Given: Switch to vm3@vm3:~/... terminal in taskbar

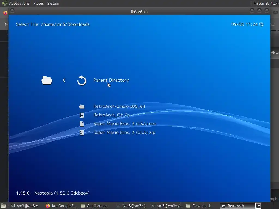Looking at the screenshot, I should 167,206.
